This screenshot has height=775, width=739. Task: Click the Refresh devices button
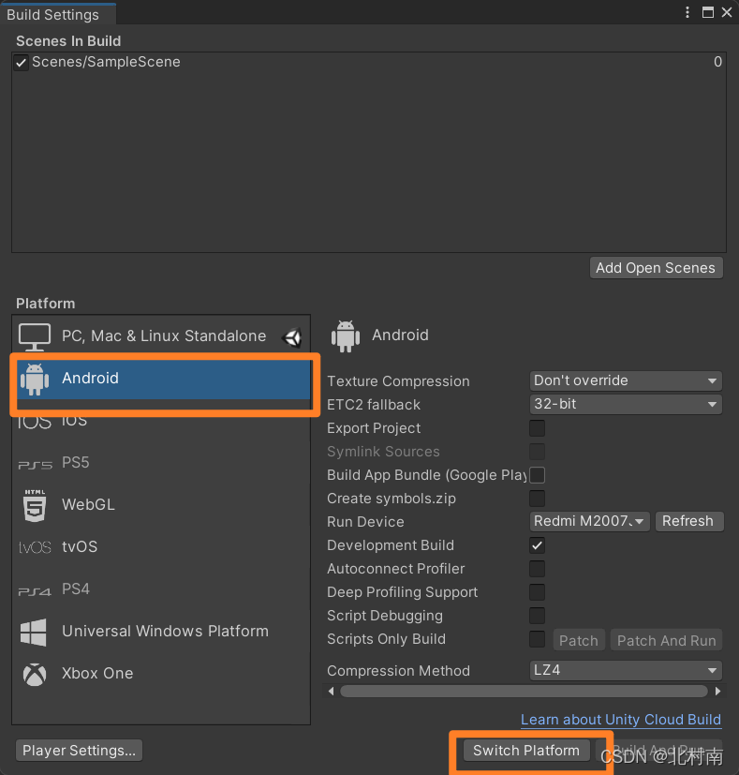point(688,521)
